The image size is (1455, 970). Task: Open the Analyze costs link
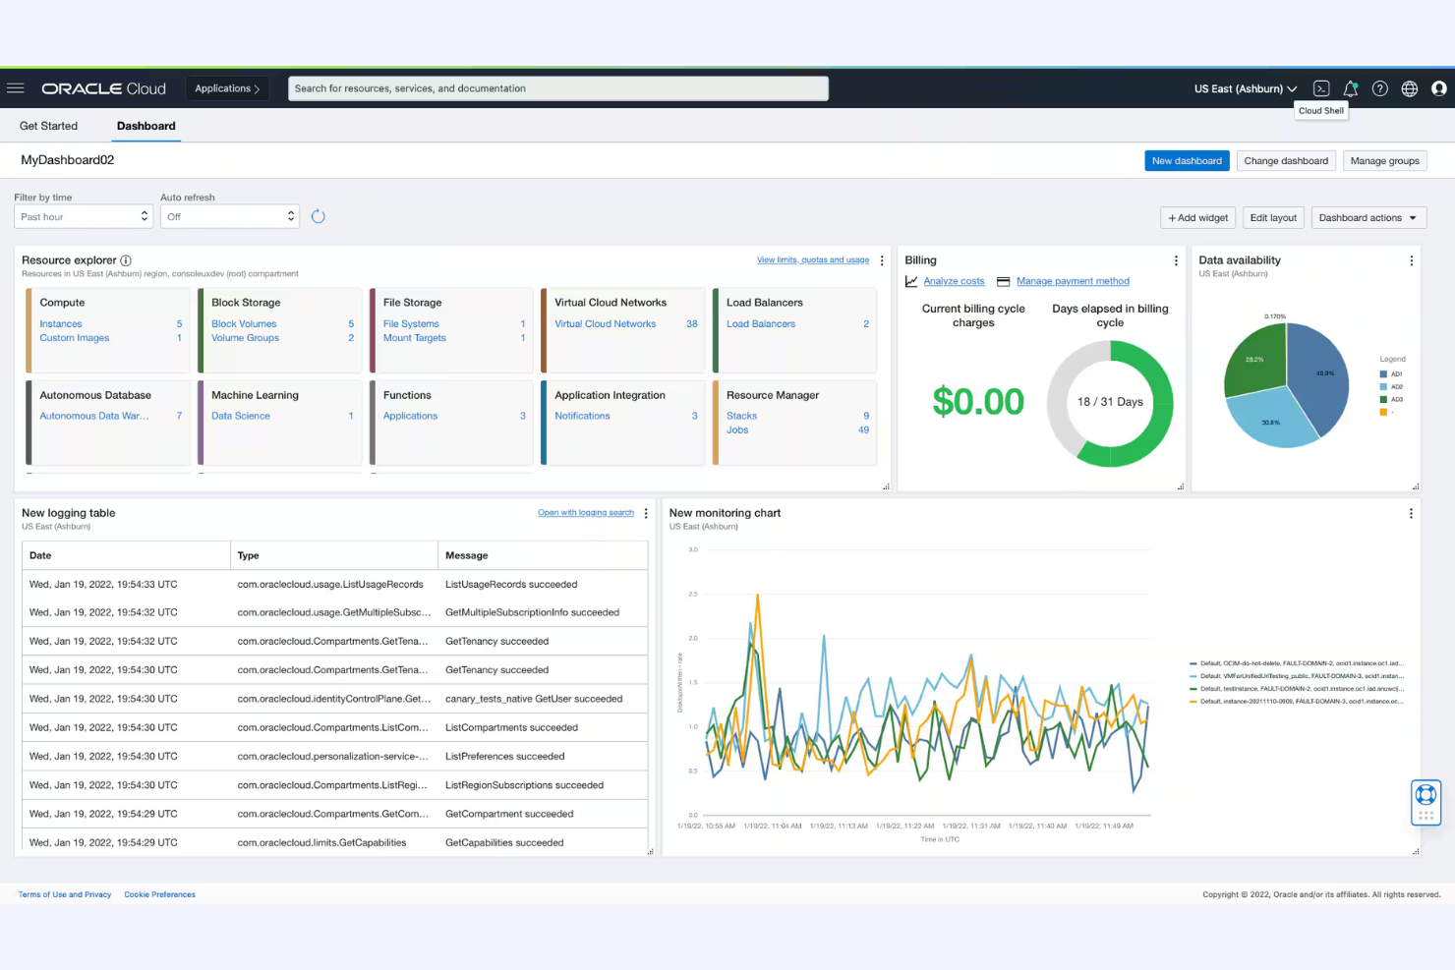954,281
